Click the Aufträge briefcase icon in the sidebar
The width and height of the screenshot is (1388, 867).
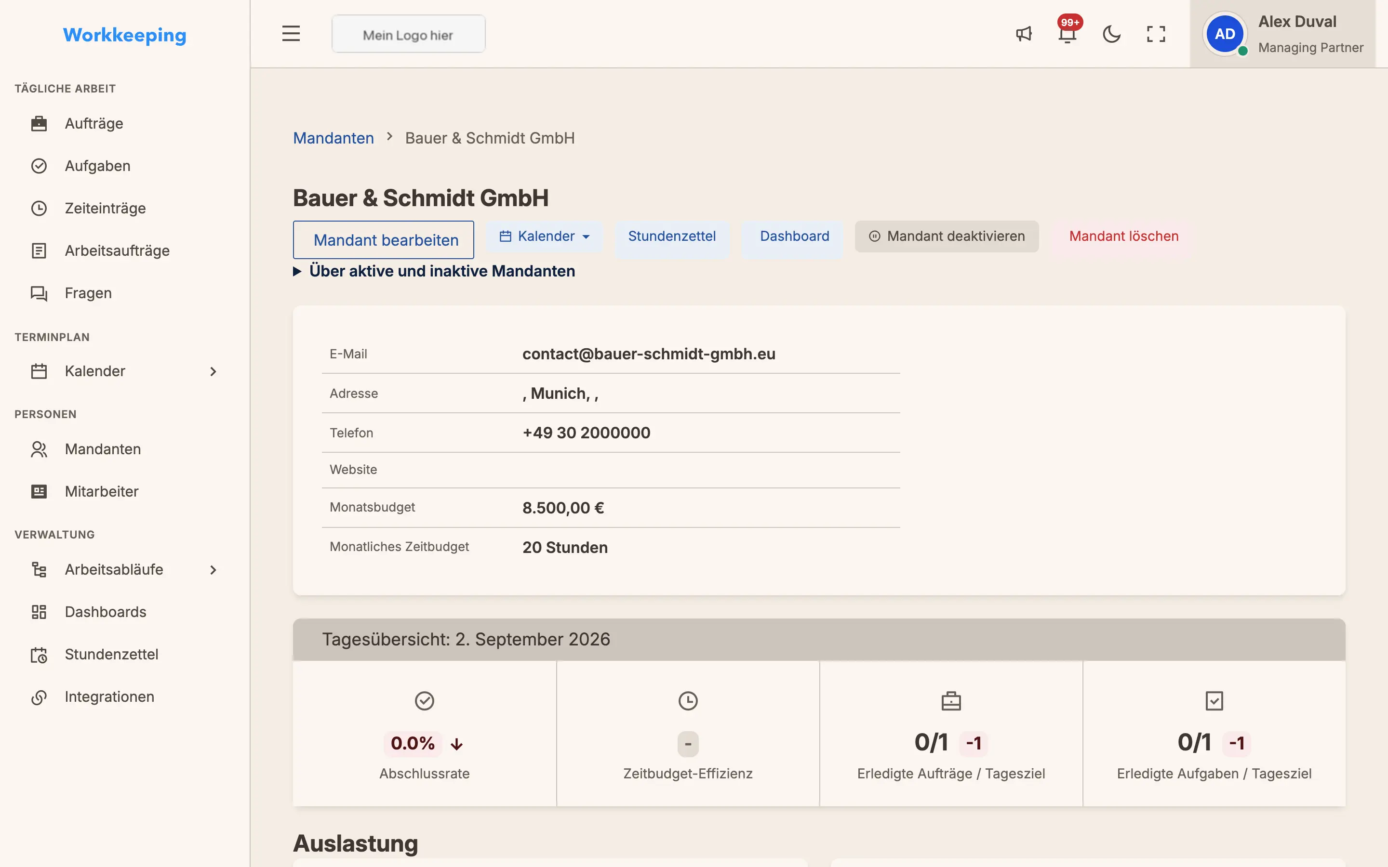pyautogui.click(x=39, y=123)
